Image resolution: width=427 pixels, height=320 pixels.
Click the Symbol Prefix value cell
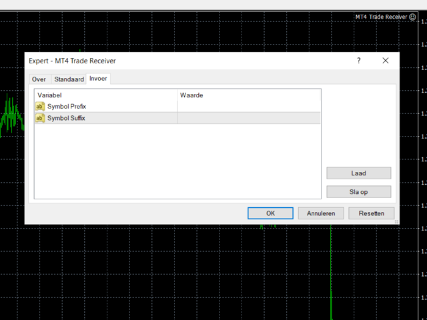tap(249, 107)
